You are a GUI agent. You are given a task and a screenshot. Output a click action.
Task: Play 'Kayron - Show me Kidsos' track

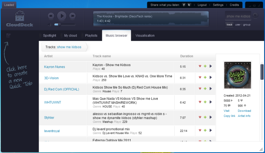click(x=210, y=66)
